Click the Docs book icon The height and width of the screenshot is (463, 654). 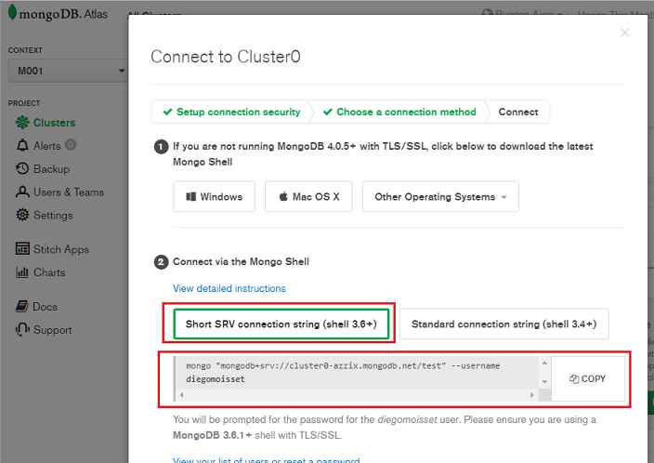pyautogui.click(x=21, y=306)
